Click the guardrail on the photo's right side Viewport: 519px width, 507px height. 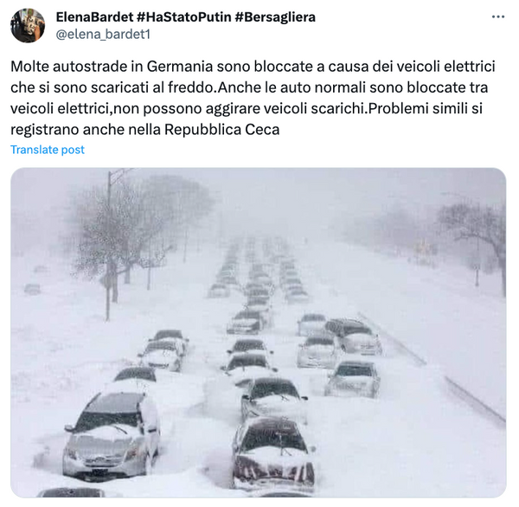point(433,368)
